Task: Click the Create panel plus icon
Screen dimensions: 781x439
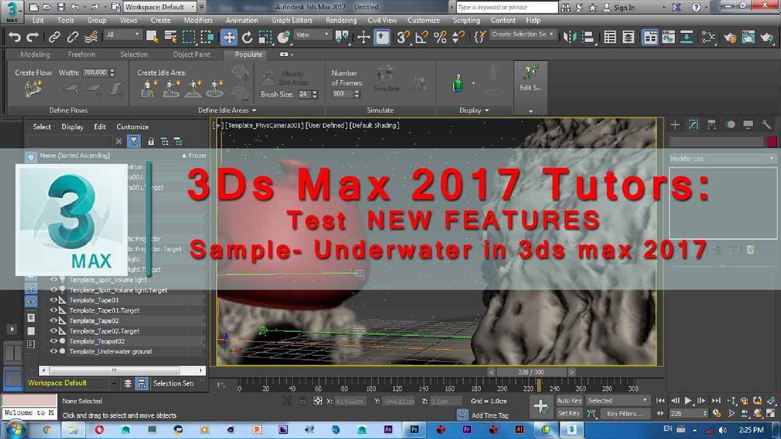Action: 675,125
